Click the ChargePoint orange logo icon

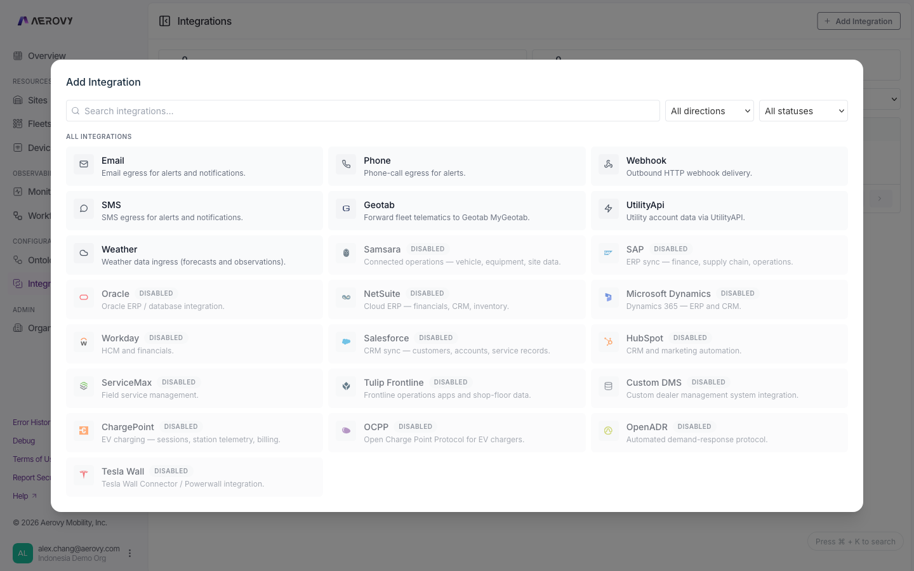pos(84,431)
